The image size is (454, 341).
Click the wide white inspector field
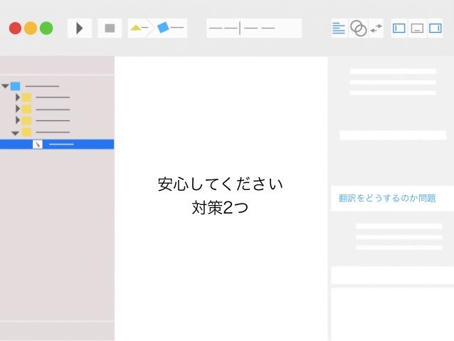coord(393,135)
